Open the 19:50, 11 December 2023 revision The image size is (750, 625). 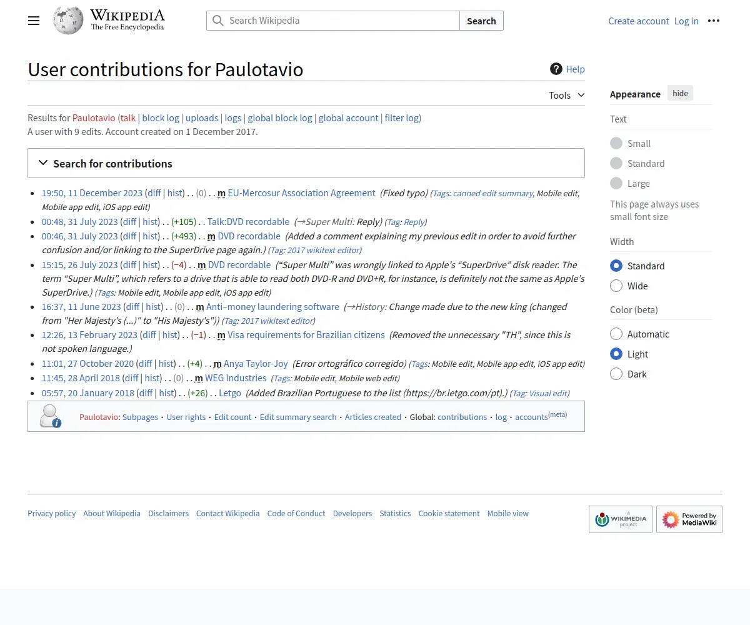(x=92, y=193)
